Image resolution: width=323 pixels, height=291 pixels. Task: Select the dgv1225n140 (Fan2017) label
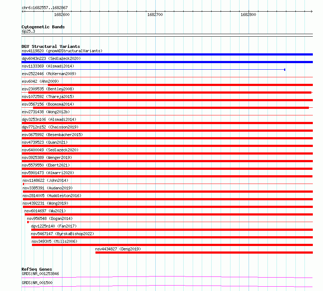pos(54,226)
